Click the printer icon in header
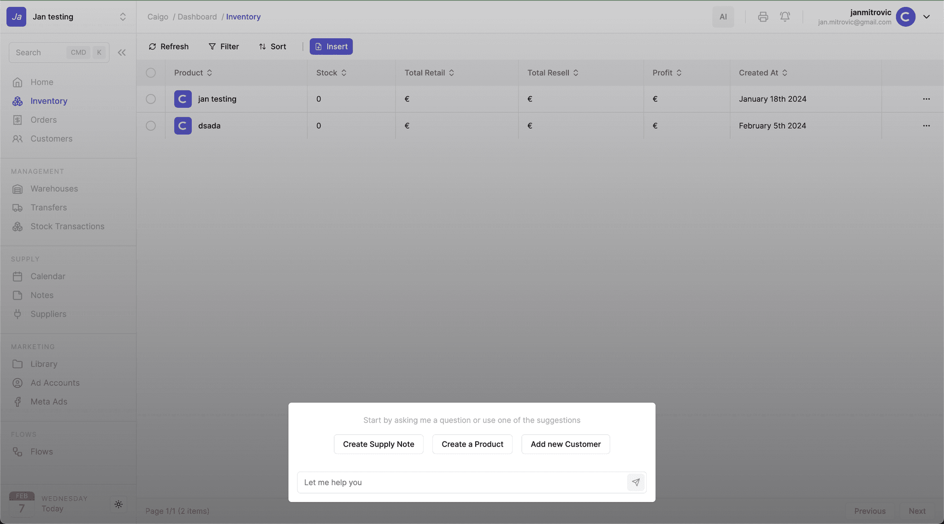 763,17
